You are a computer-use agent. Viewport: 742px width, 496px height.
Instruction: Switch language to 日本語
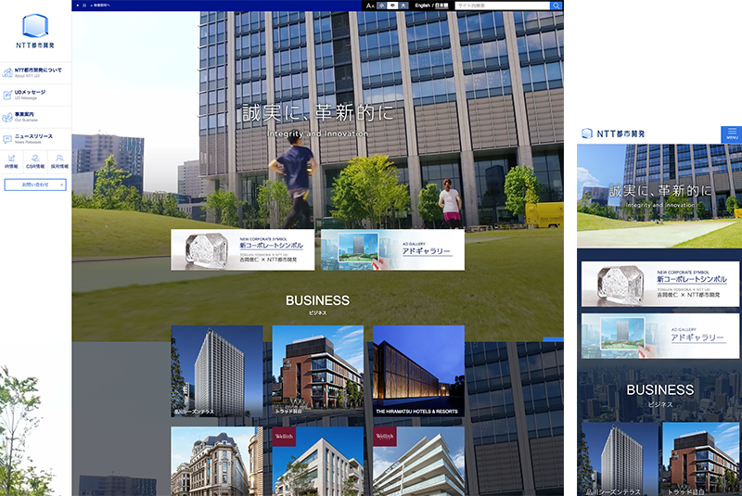tap(441, 6)
